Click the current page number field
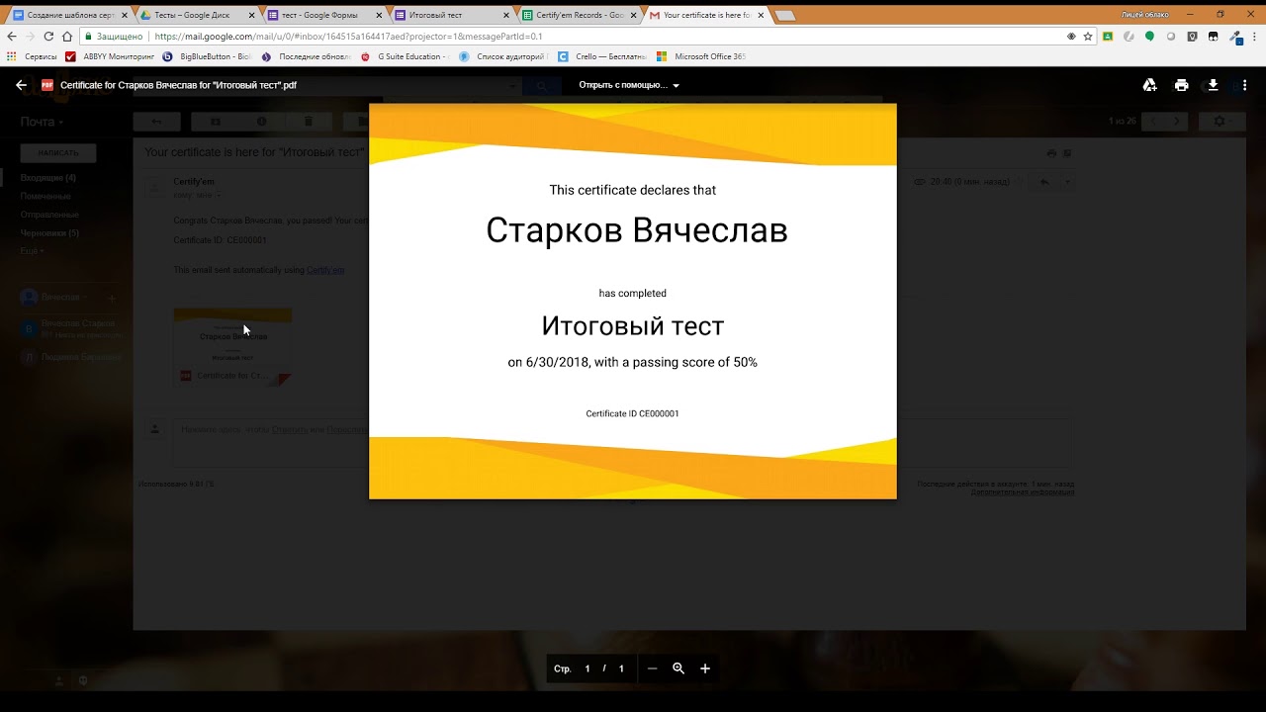Viewport: 1266px width, 712px height. [x=588, y=668]
